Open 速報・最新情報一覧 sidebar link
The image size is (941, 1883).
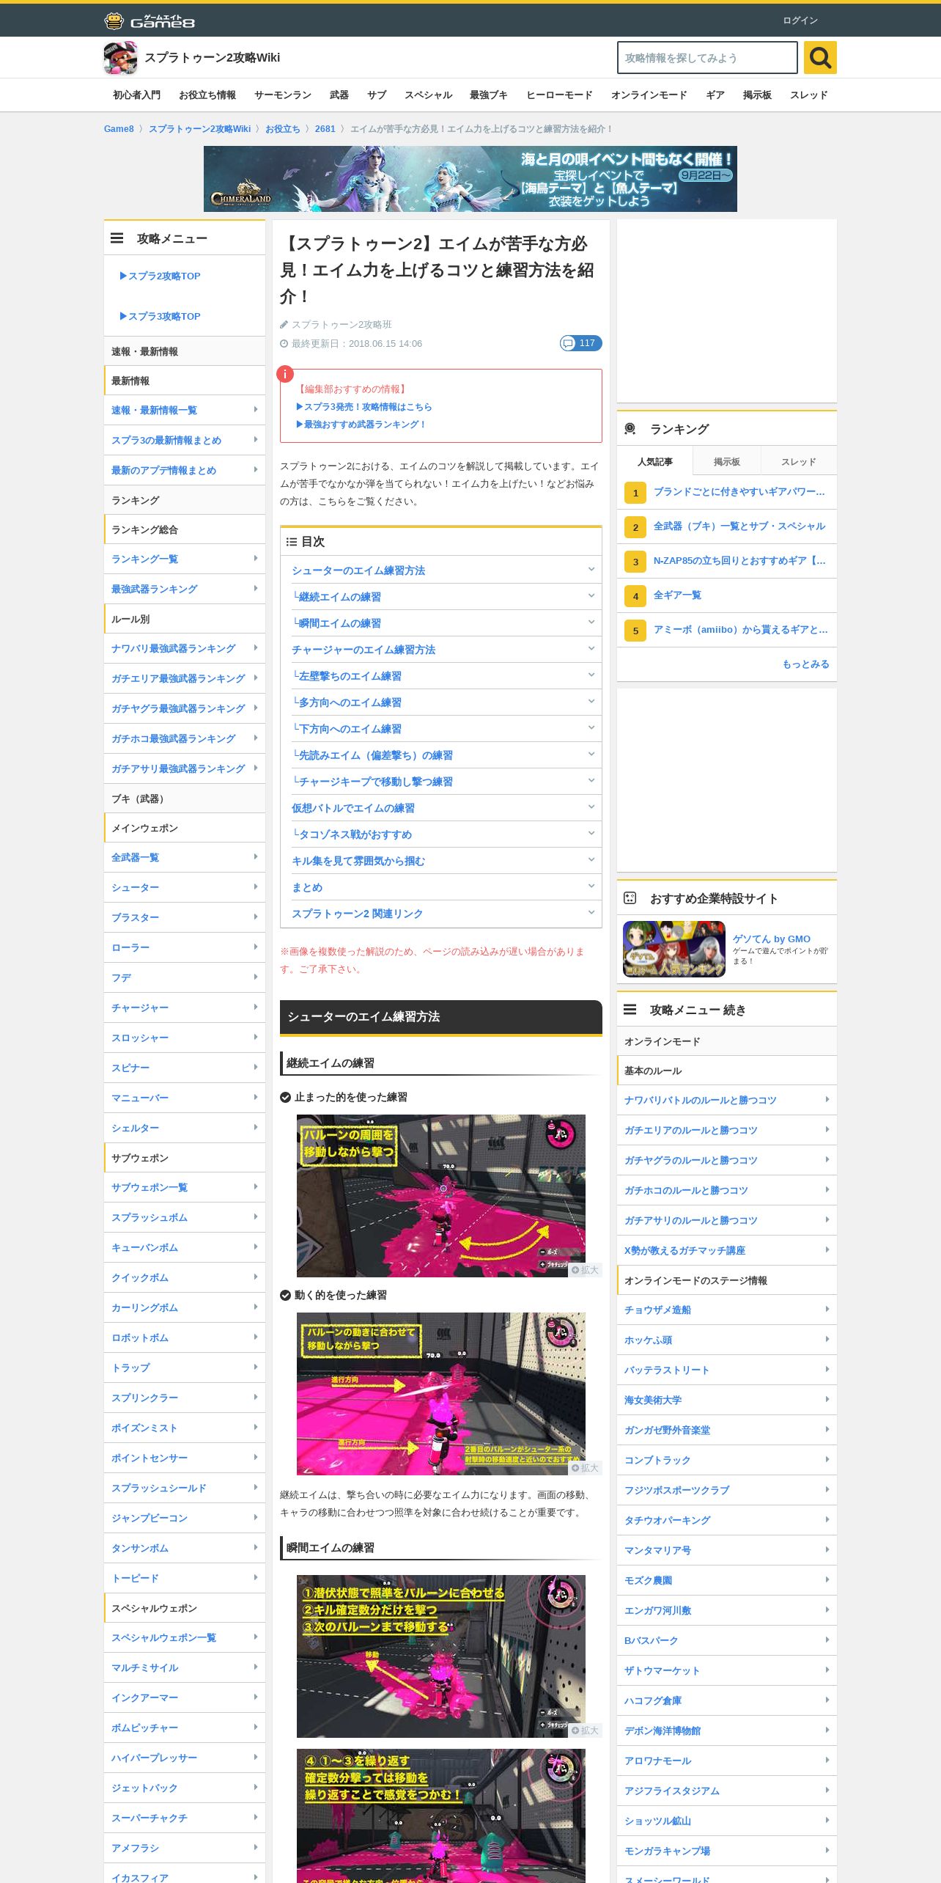point(185,410)
